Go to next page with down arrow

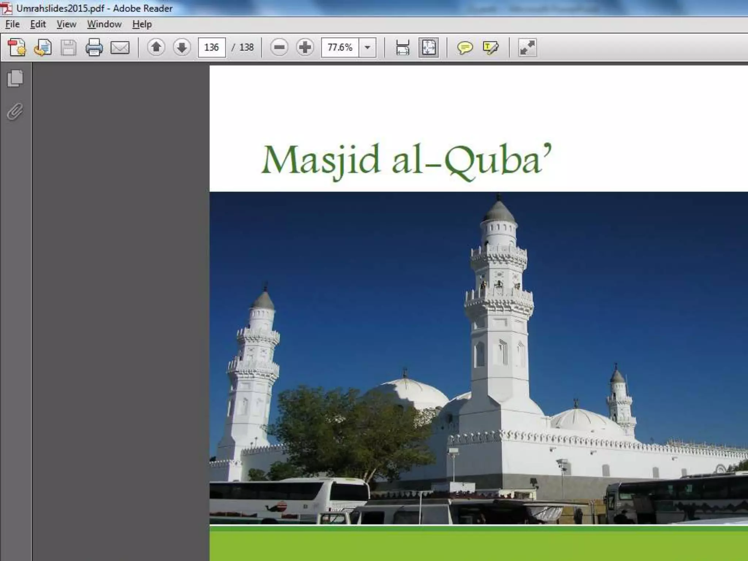(182, 47)
